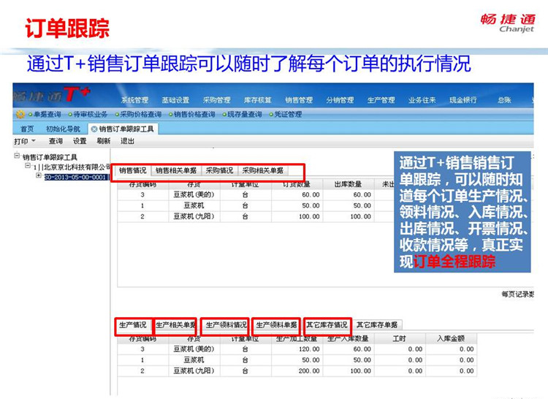Open 现金银行 menu

coord(463,100)
